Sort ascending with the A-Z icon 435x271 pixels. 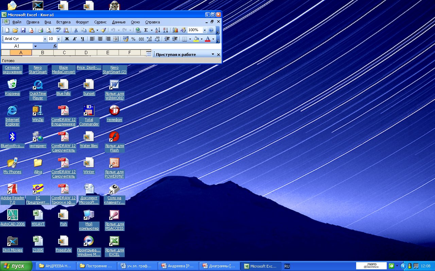pyautogui.click(x=157, y=30)
